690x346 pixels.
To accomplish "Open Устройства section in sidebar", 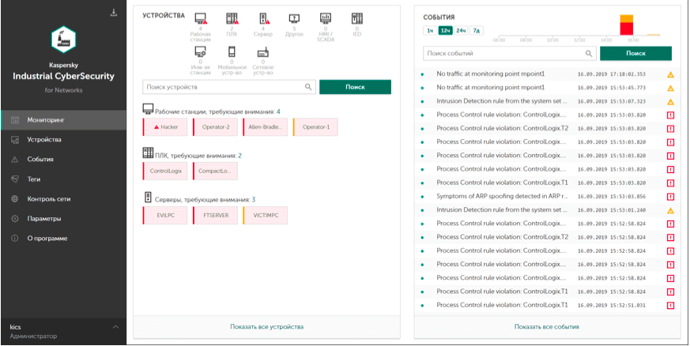I will (63, 140).
